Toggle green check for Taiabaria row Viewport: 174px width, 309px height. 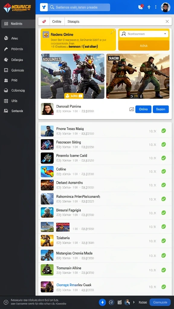(x=163, y=241)
